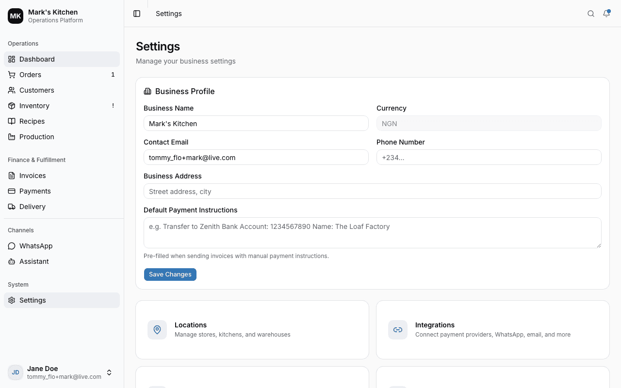Focus the Business Address input field
621x388 pixels.
point(372,191)
